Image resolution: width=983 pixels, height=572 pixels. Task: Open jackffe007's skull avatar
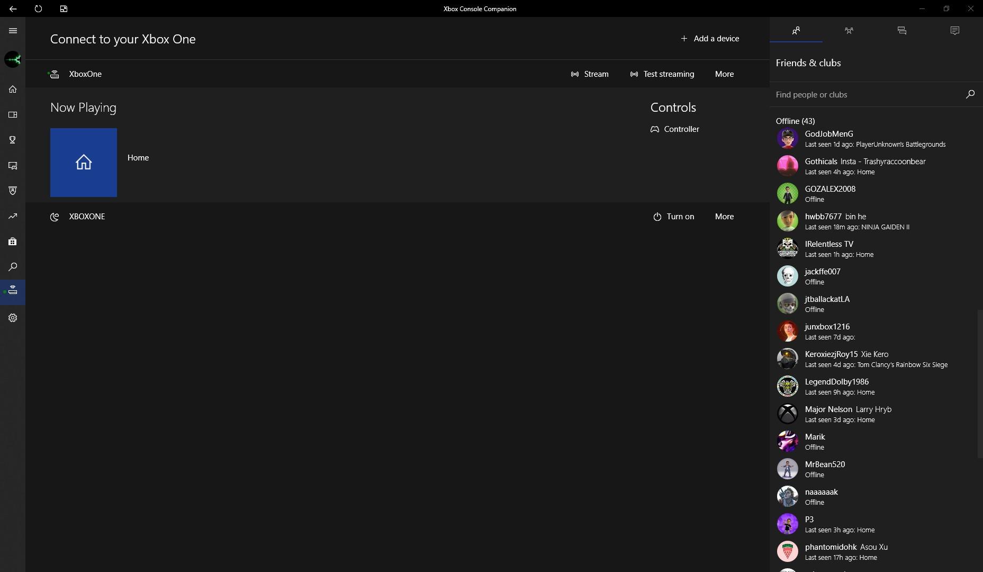[787, 276]
